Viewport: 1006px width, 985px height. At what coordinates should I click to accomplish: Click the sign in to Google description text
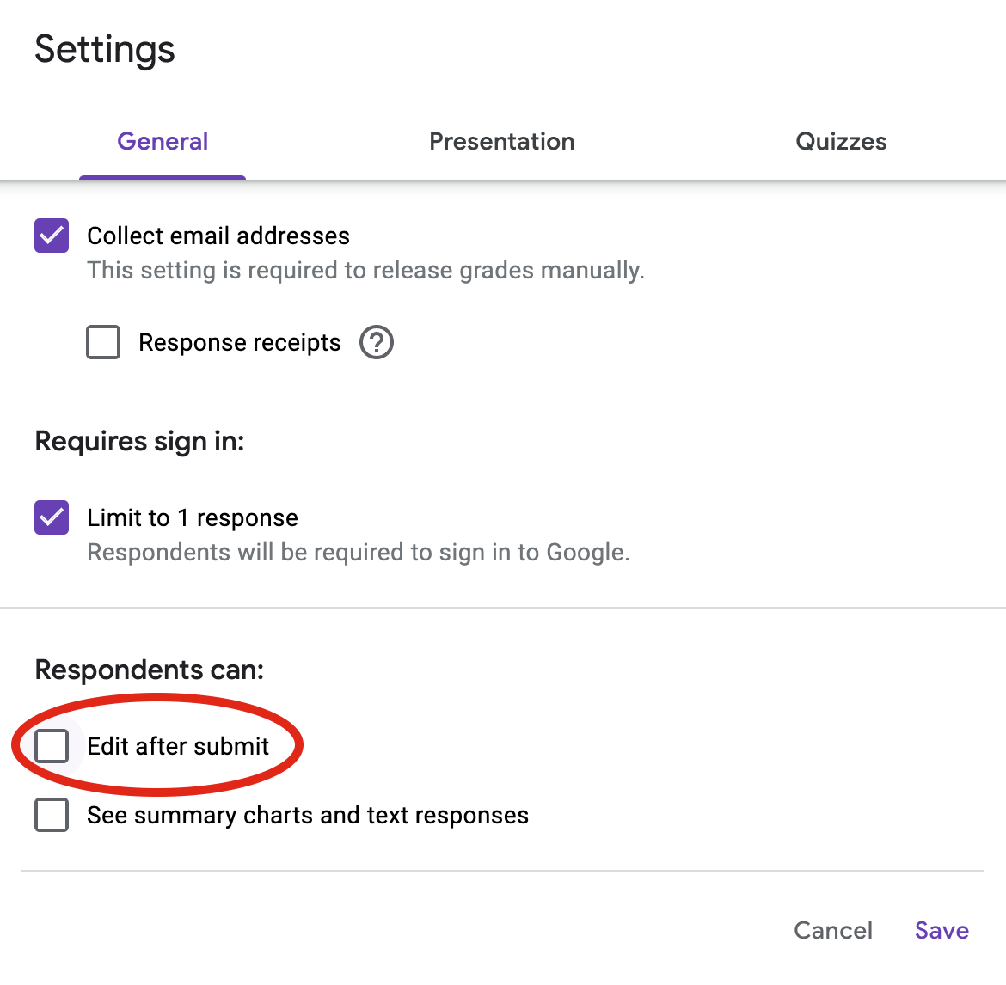[359, 552]
